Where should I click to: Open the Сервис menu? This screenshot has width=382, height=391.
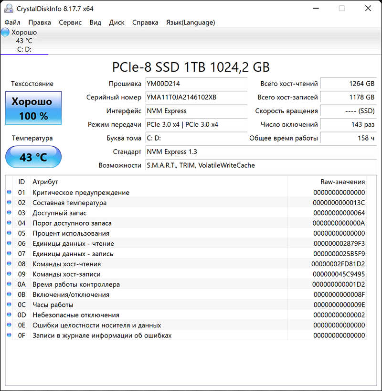(70, 22)
